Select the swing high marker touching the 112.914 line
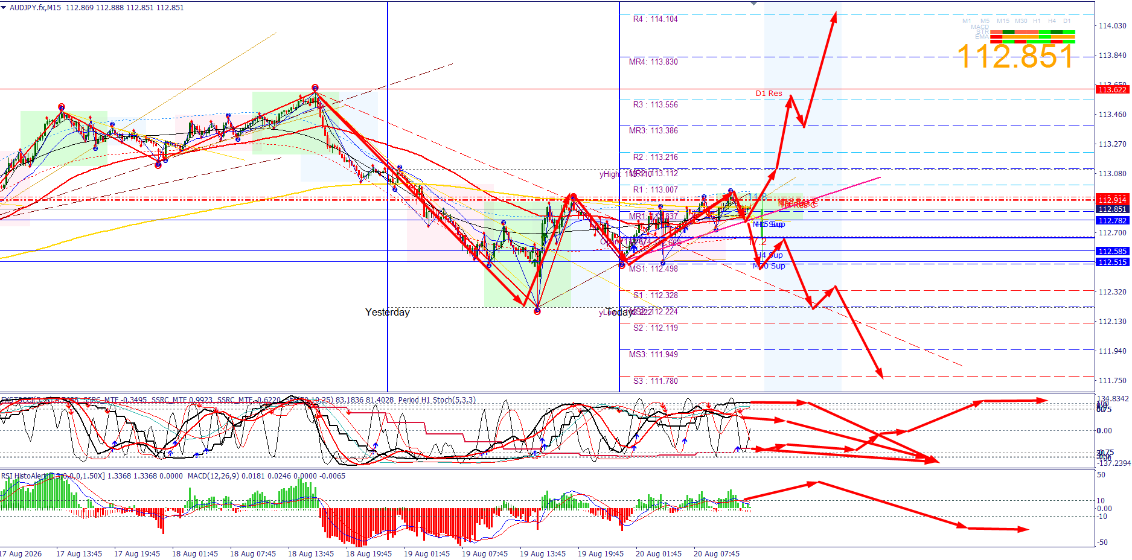 (x=573, y=196)
